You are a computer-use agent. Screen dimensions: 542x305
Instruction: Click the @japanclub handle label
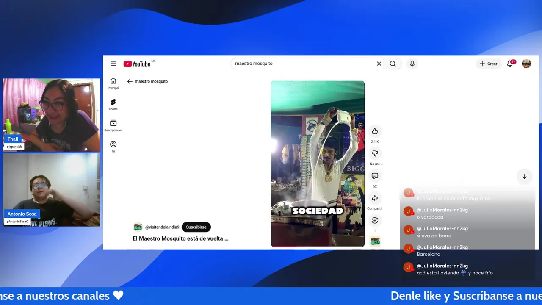pyautogui.click(x=14, y=147)
